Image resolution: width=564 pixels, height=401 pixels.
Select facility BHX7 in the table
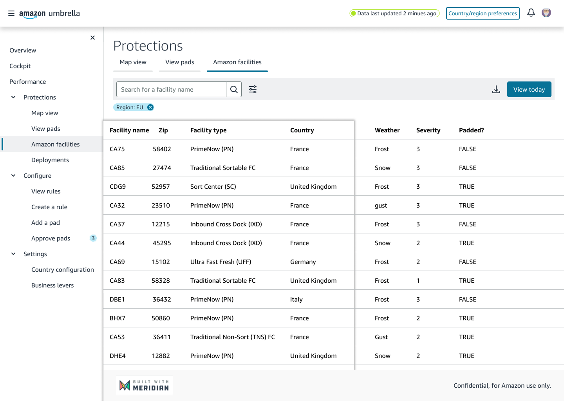(117, 318)
